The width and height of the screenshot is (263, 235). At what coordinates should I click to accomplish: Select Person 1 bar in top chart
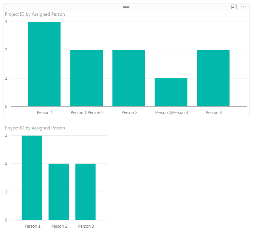point(44,64)
